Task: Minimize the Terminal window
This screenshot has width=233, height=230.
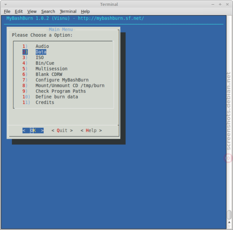Action: 213,5
